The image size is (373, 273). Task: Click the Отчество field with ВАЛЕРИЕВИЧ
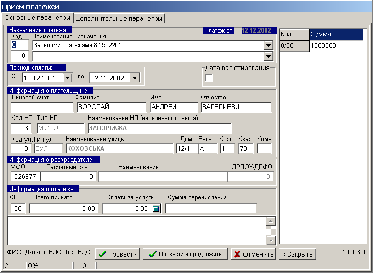tap(236, 107)
